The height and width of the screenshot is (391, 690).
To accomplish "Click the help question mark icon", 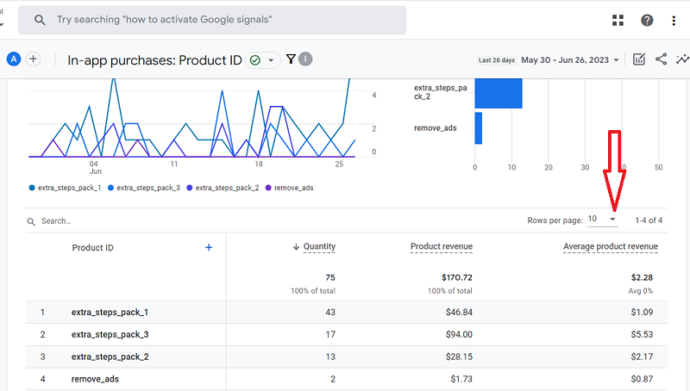I will coord(647,20).
